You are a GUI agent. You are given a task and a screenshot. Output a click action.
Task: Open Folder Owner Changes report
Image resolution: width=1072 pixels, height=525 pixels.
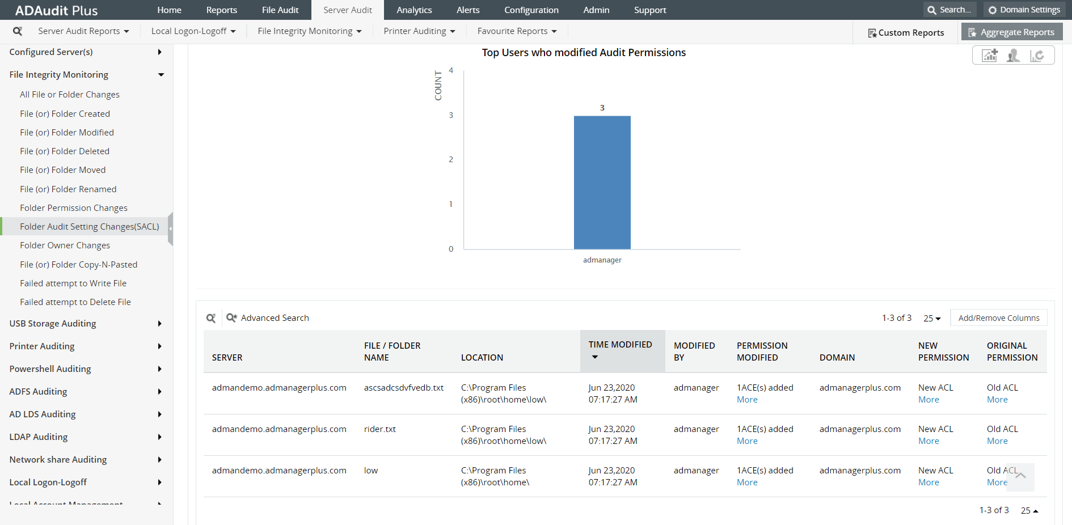coord(65,245)
